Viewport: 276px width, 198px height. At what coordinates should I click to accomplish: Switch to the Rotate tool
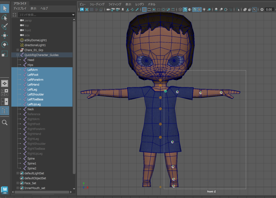pyautogui.click(x=5, y=44)
